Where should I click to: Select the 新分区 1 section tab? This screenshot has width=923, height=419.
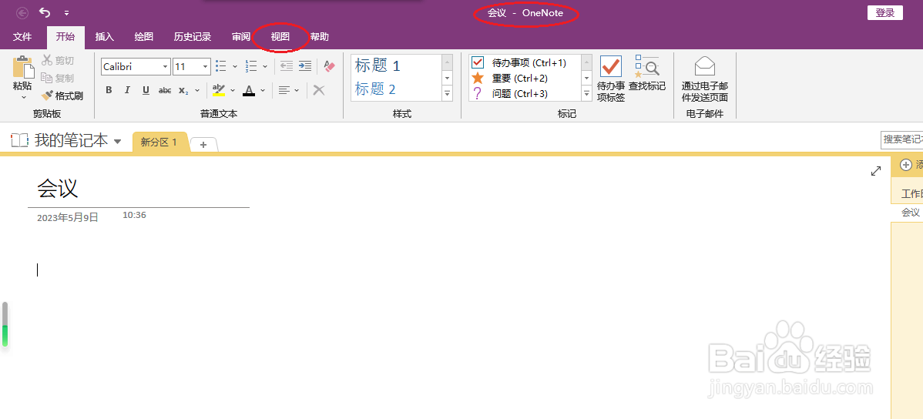click(159, 142)
